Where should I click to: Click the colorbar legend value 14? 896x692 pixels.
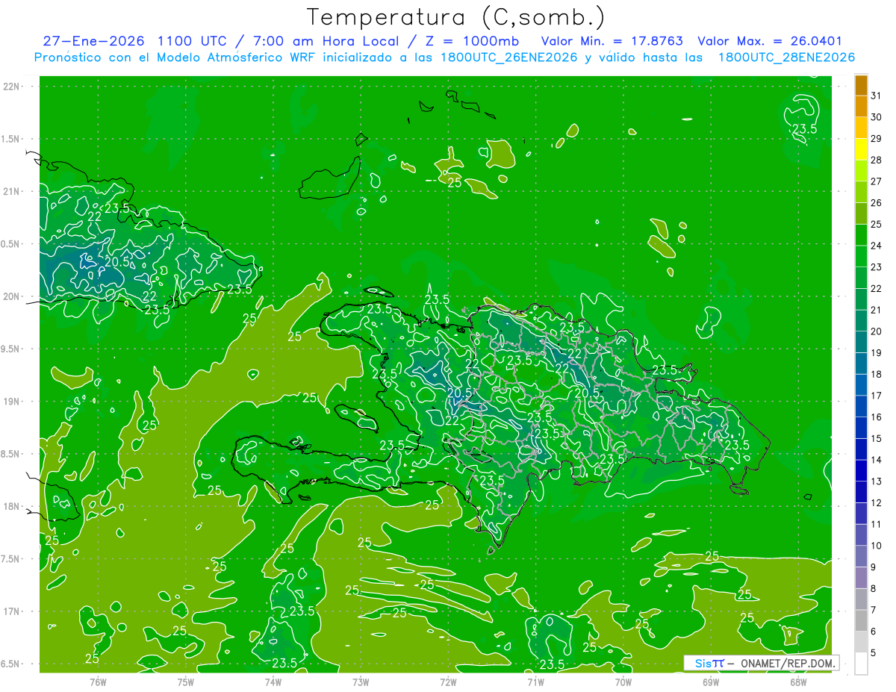(877, 460)
